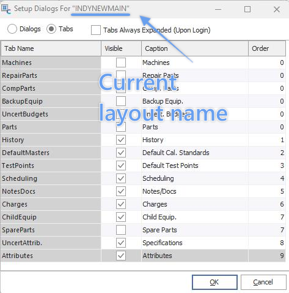Uncheck Visible box for NotesDocs row
Image resolution: width=289 pixels, height=293 pixels.
tap(121, 191)
